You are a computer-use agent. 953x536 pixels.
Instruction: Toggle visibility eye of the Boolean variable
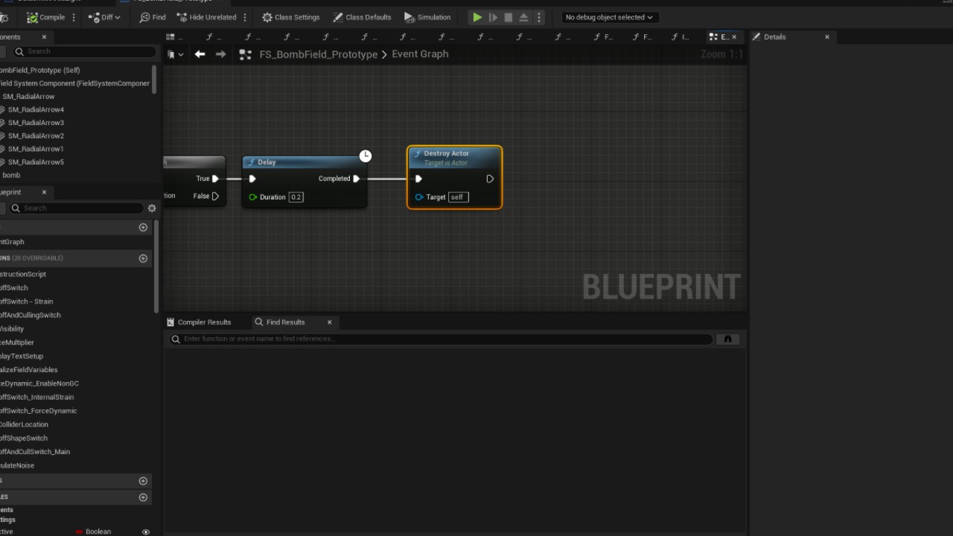[x=146, y=532]
